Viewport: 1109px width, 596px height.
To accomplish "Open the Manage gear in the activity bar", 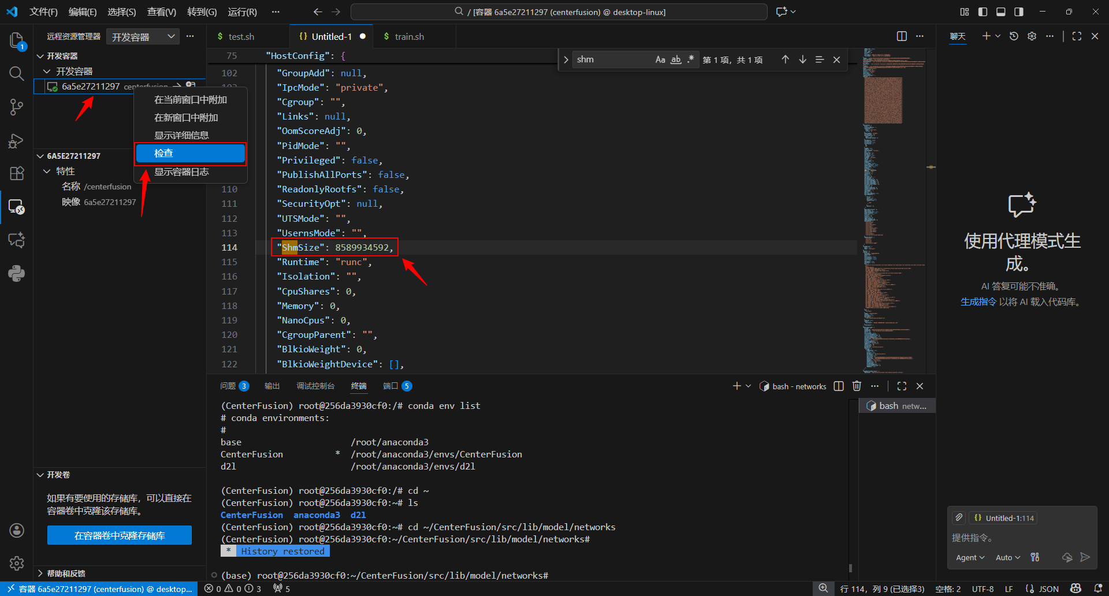I will pos(17,563).
